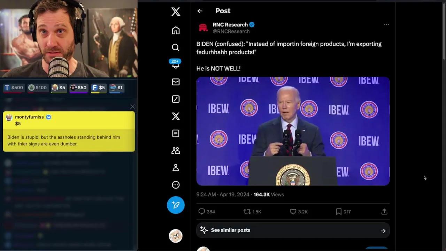Viewport: 446px width, 251px height.
Task: Go back with the arrow beside Post
Action: click(x=200, y=11)
